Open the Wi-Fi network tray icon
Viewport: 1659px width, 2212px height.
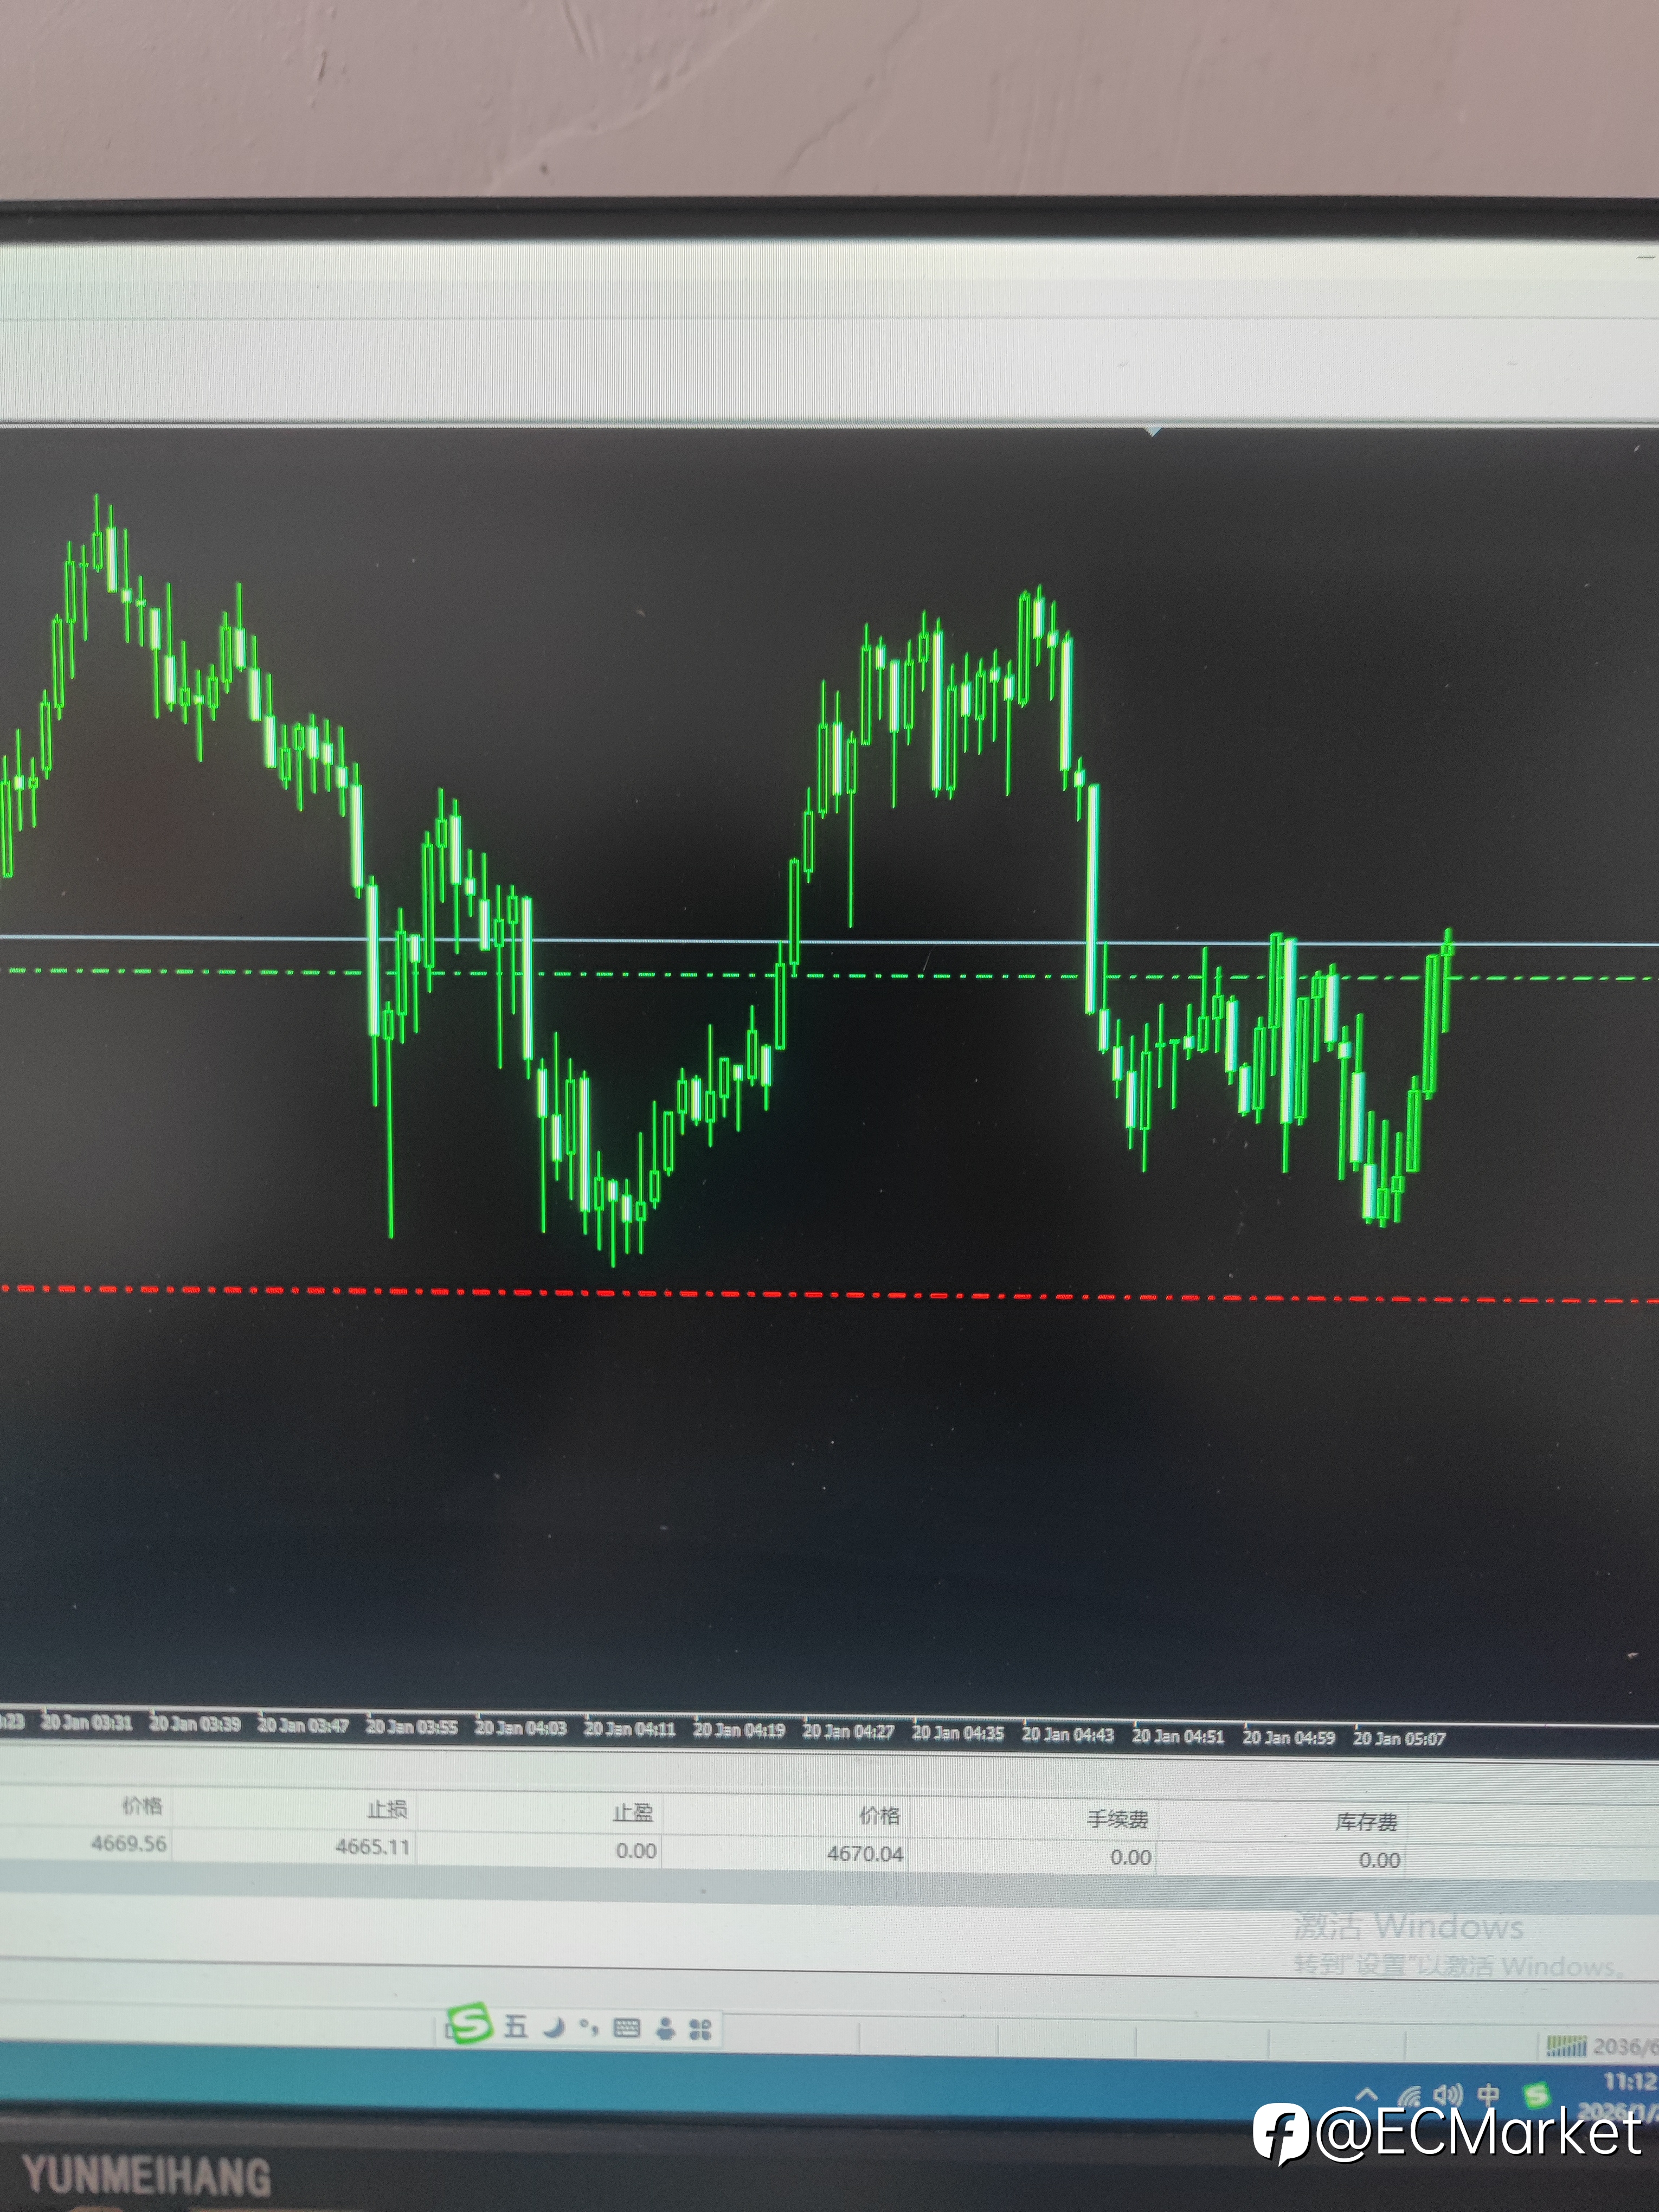coord(1410,2096)
